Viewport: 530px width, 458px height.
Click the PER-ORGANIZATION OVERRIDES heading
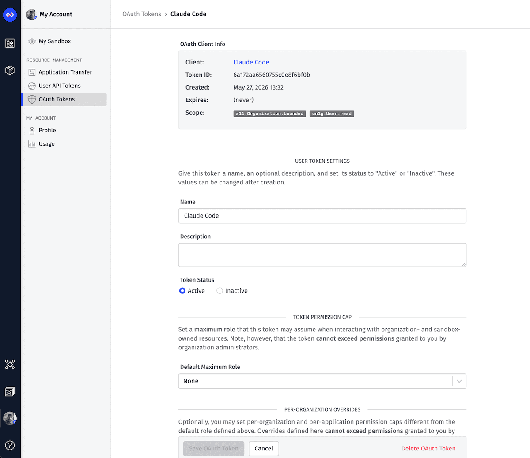[x=322, y=410]
